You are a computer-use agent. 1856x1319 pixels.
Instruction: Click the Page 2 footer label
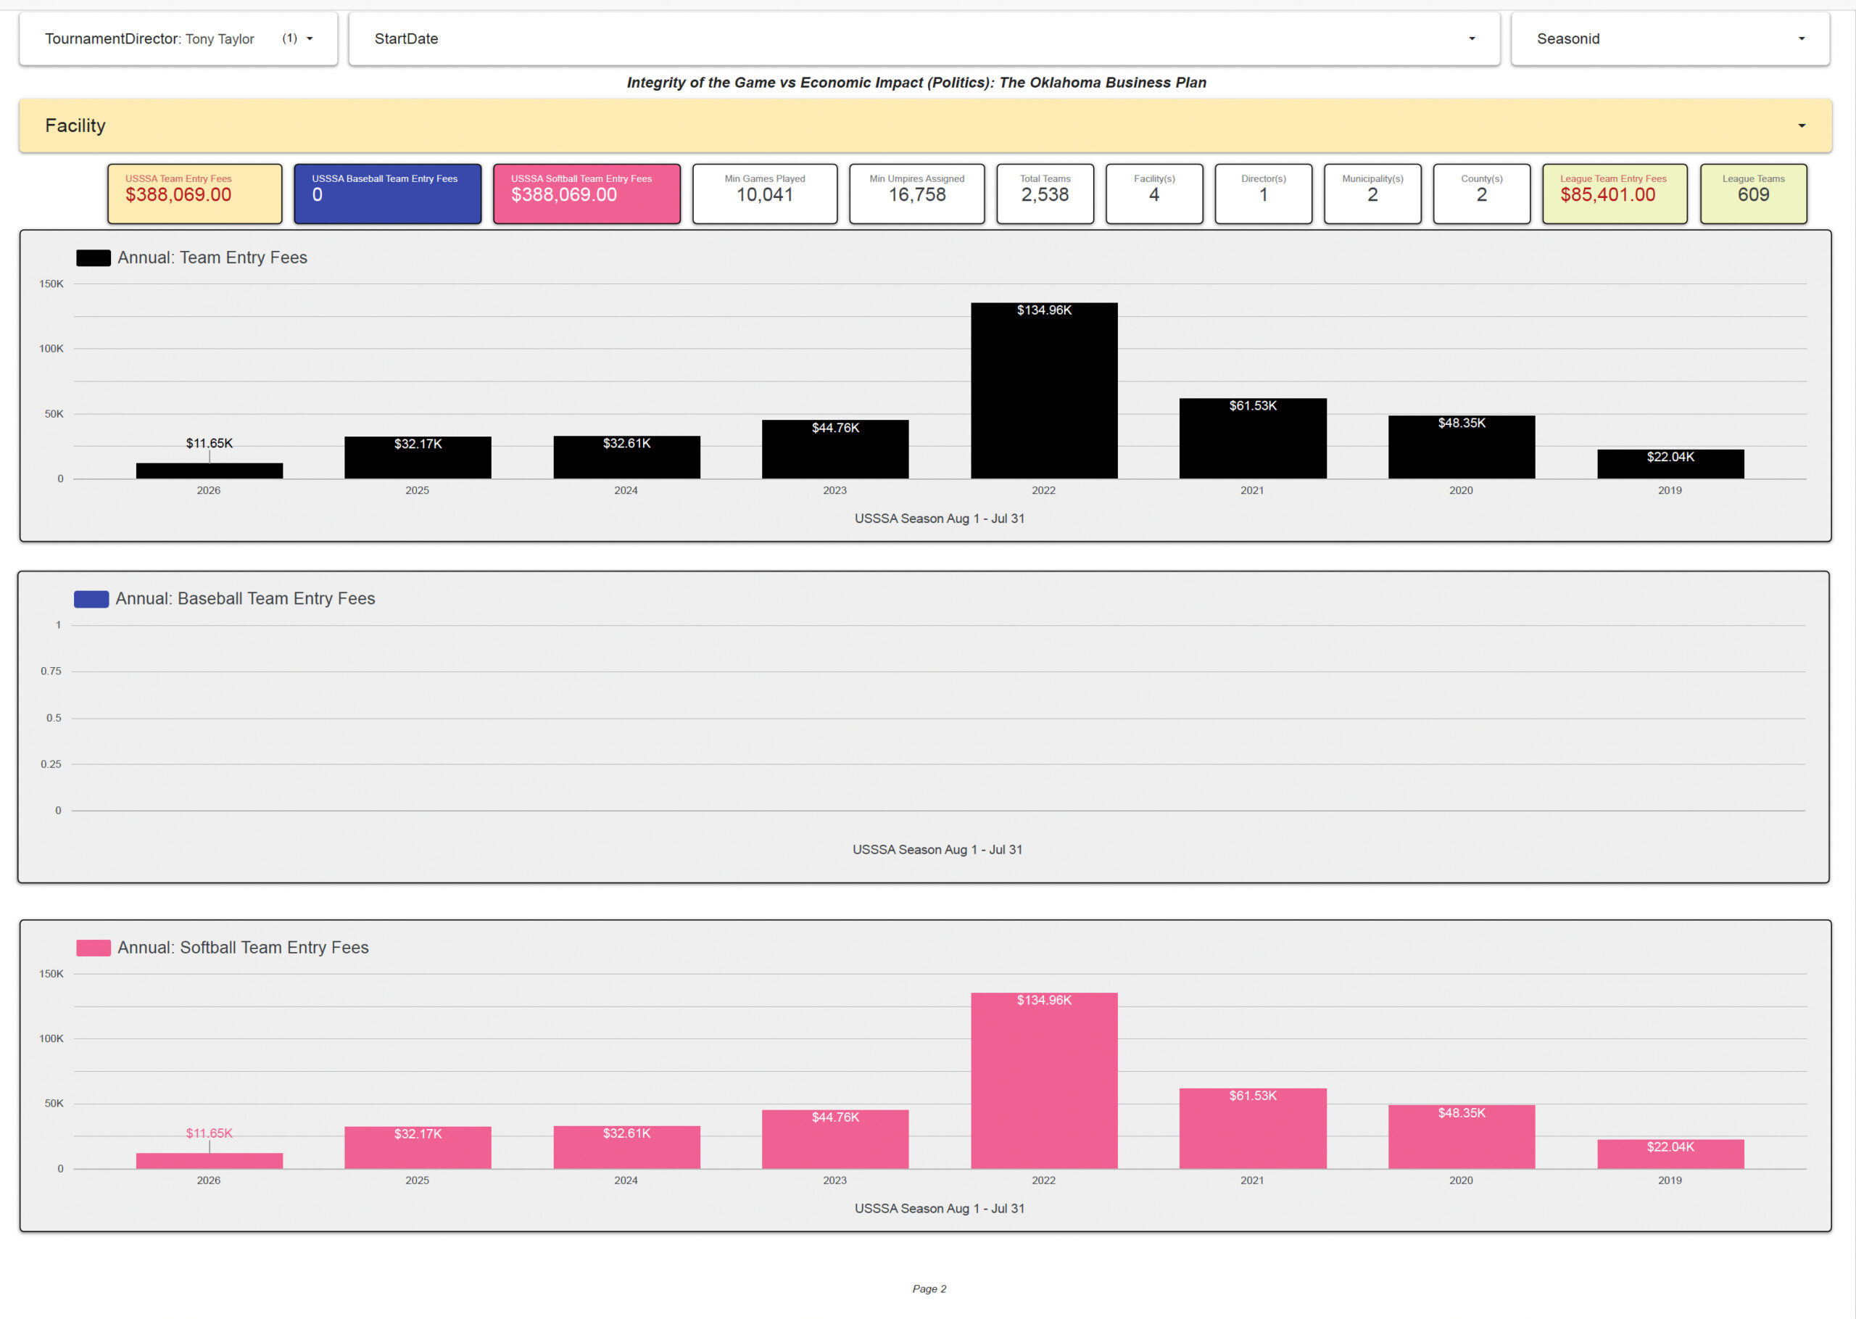pyautogui.click(x=929, y=1288)
